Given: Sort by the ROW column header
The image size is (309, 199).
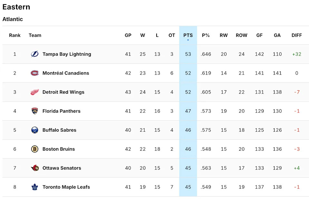Looking at the screenshot, I should (241, 35).
